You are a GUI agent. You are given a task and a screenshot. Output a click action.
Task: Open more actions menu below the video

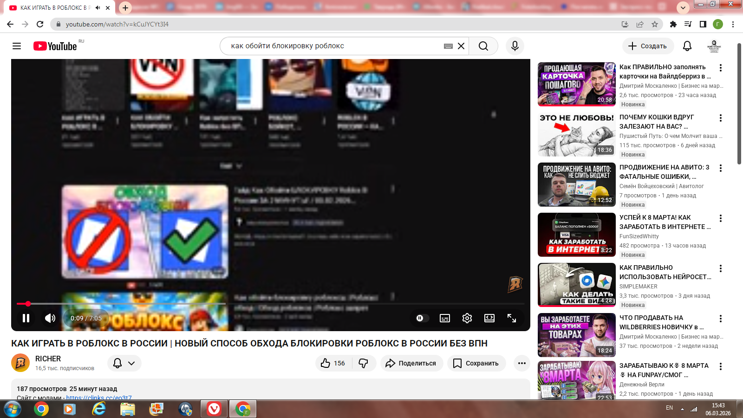(x=522, y=363)
